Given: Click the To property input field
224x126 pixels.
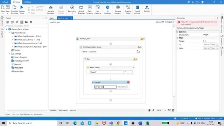Looking at the screenshot, I should coord(209,44).
